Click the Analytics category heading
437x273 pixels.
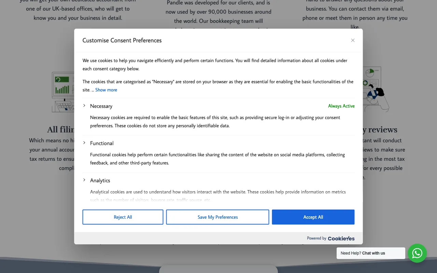point(100,181)
